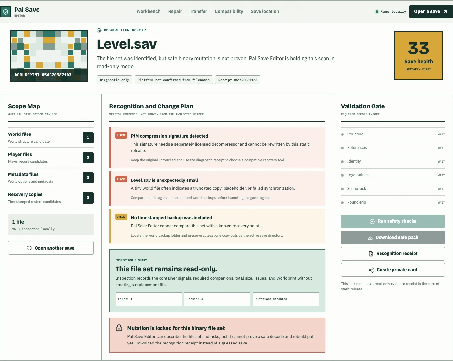
Task: Click the yellow Save health 33 tile
Action: coord(419,56)
